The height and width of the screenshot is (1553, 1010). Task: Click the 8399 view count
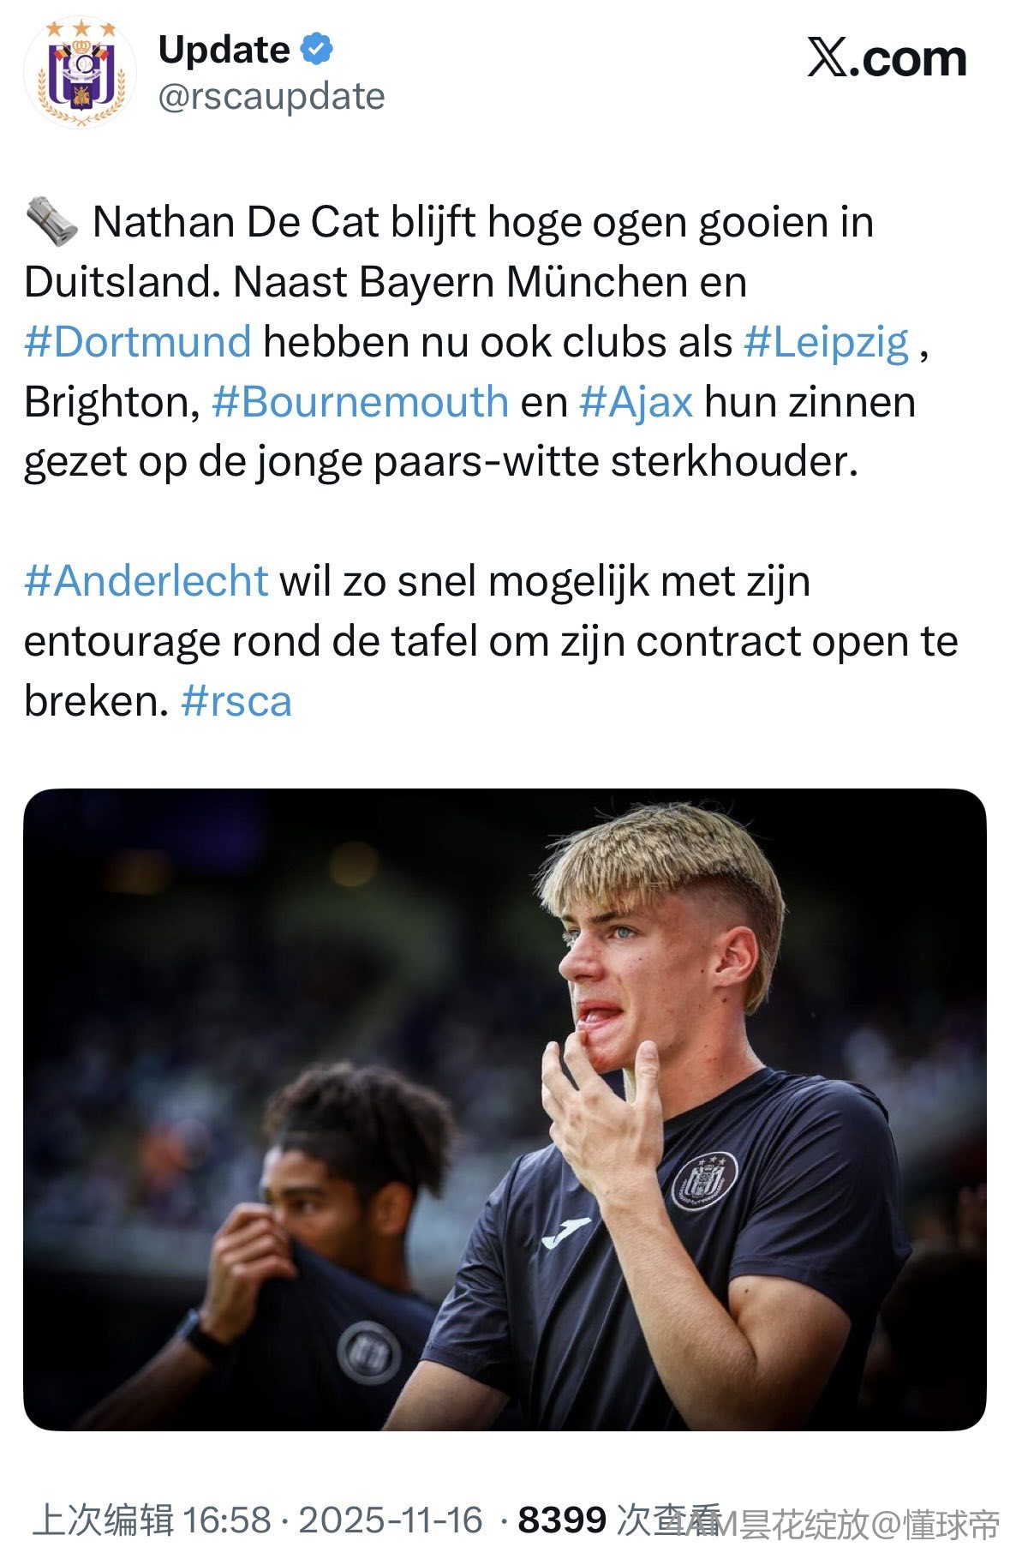562,1520
